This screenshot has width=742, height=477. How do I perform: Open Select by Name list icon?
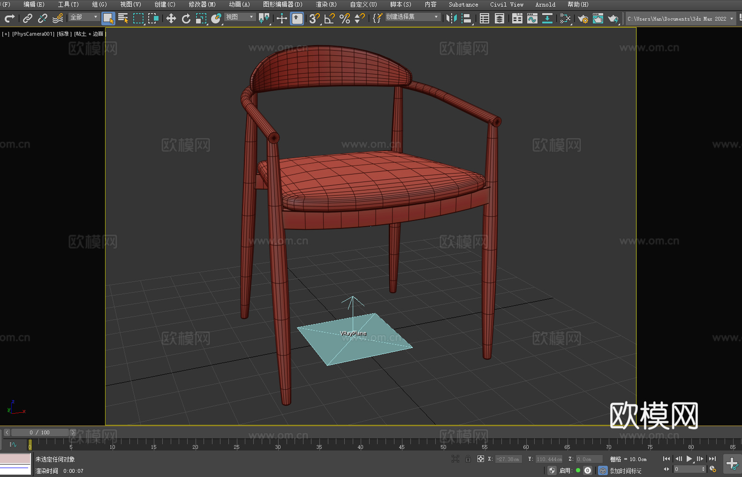pos(123,19)
